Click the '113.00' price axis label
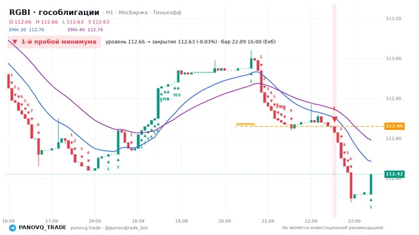The image size is (419, 235). pyautogui.click(x=393, y=59)
